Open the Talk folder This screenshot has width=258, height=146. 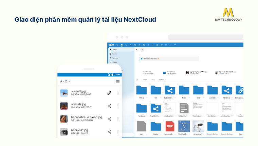click(x=156, y=90)
